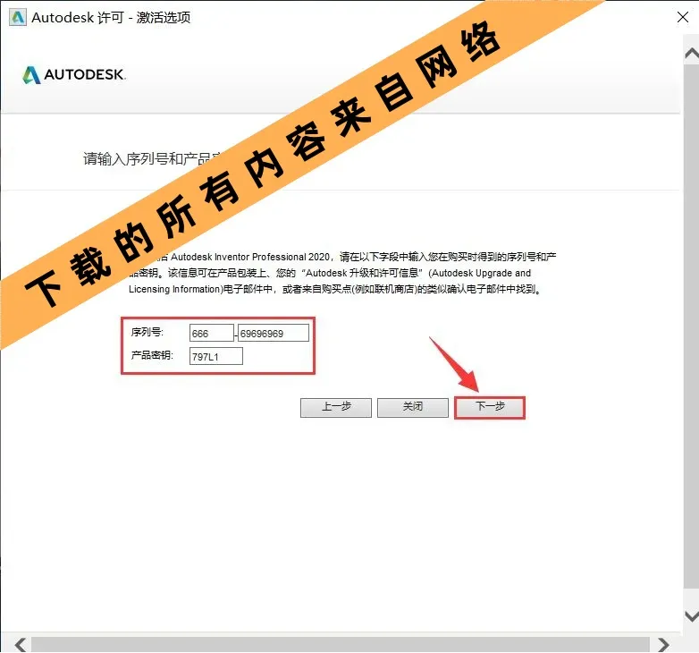Click the serial number field containing 69696969
The image size is (699, 653).
pos(274,333)
